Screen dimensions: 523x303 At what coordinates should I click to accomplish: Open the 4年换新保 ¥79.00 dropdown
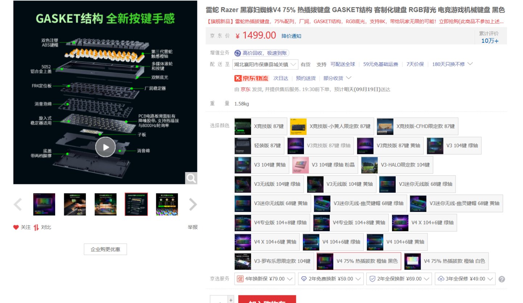(264, 279)
